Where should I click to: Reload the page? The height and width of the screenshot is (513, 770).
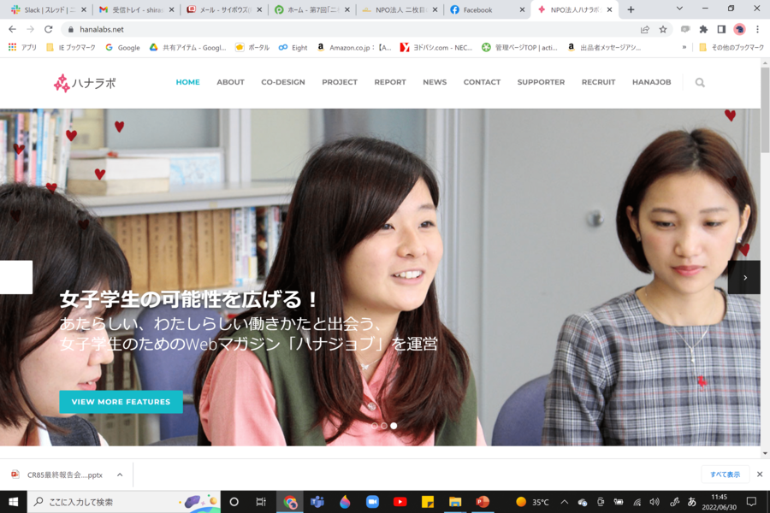[x=48, y=29]
